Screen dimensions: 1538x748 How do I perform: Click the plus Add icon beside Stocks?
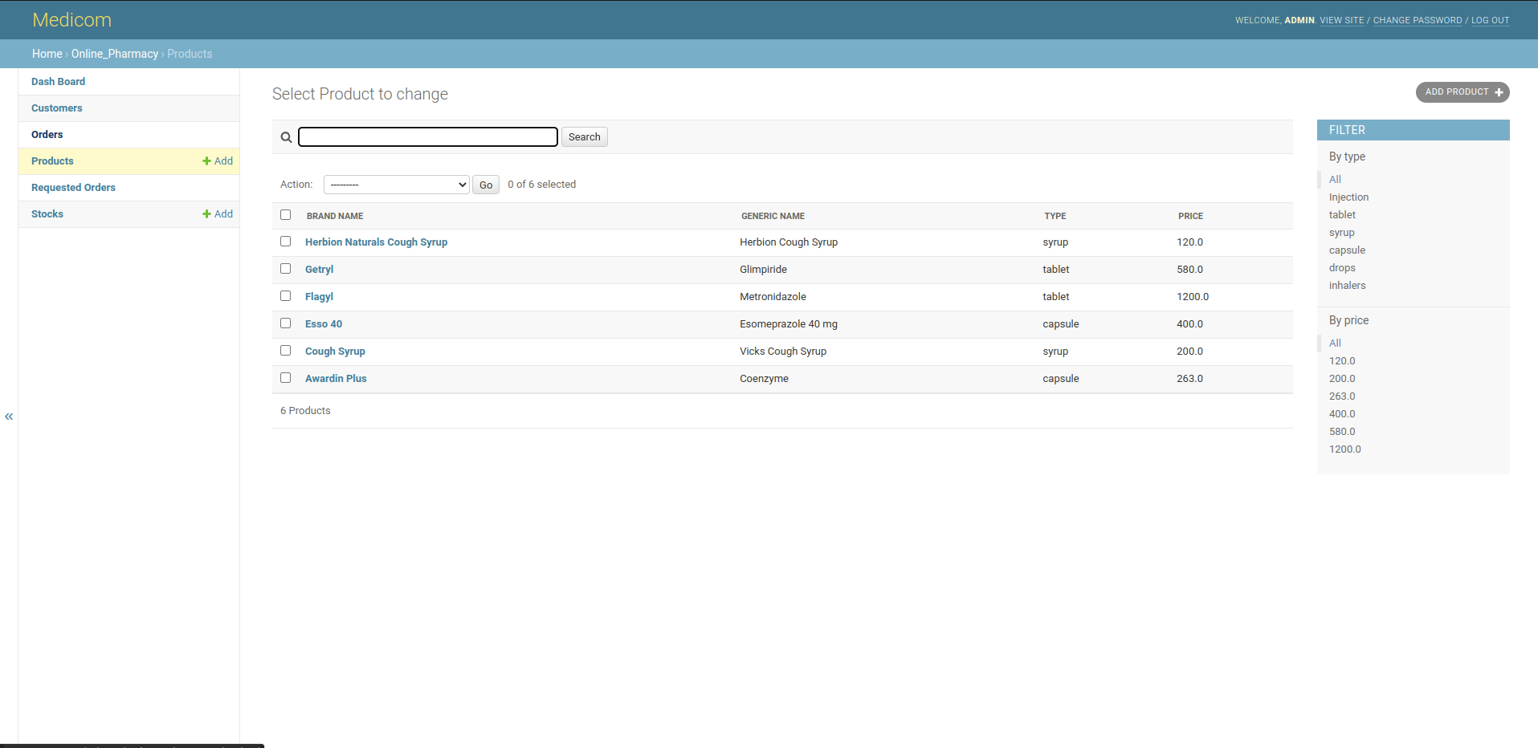click(x=206, y=214)
